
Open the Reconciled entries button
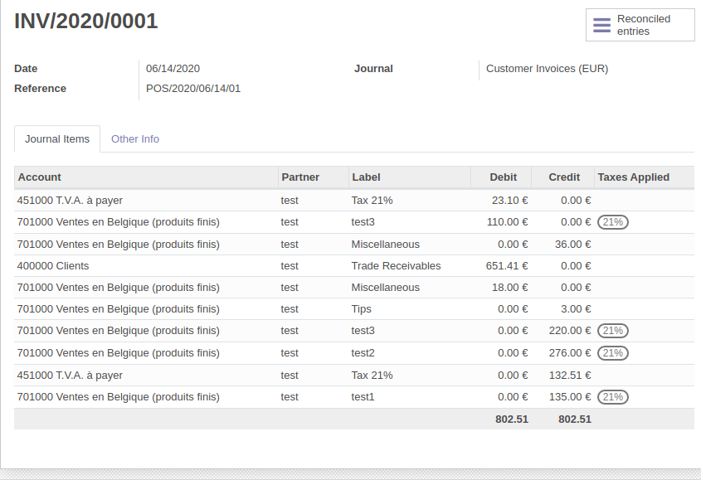click(x=640, y=25)
